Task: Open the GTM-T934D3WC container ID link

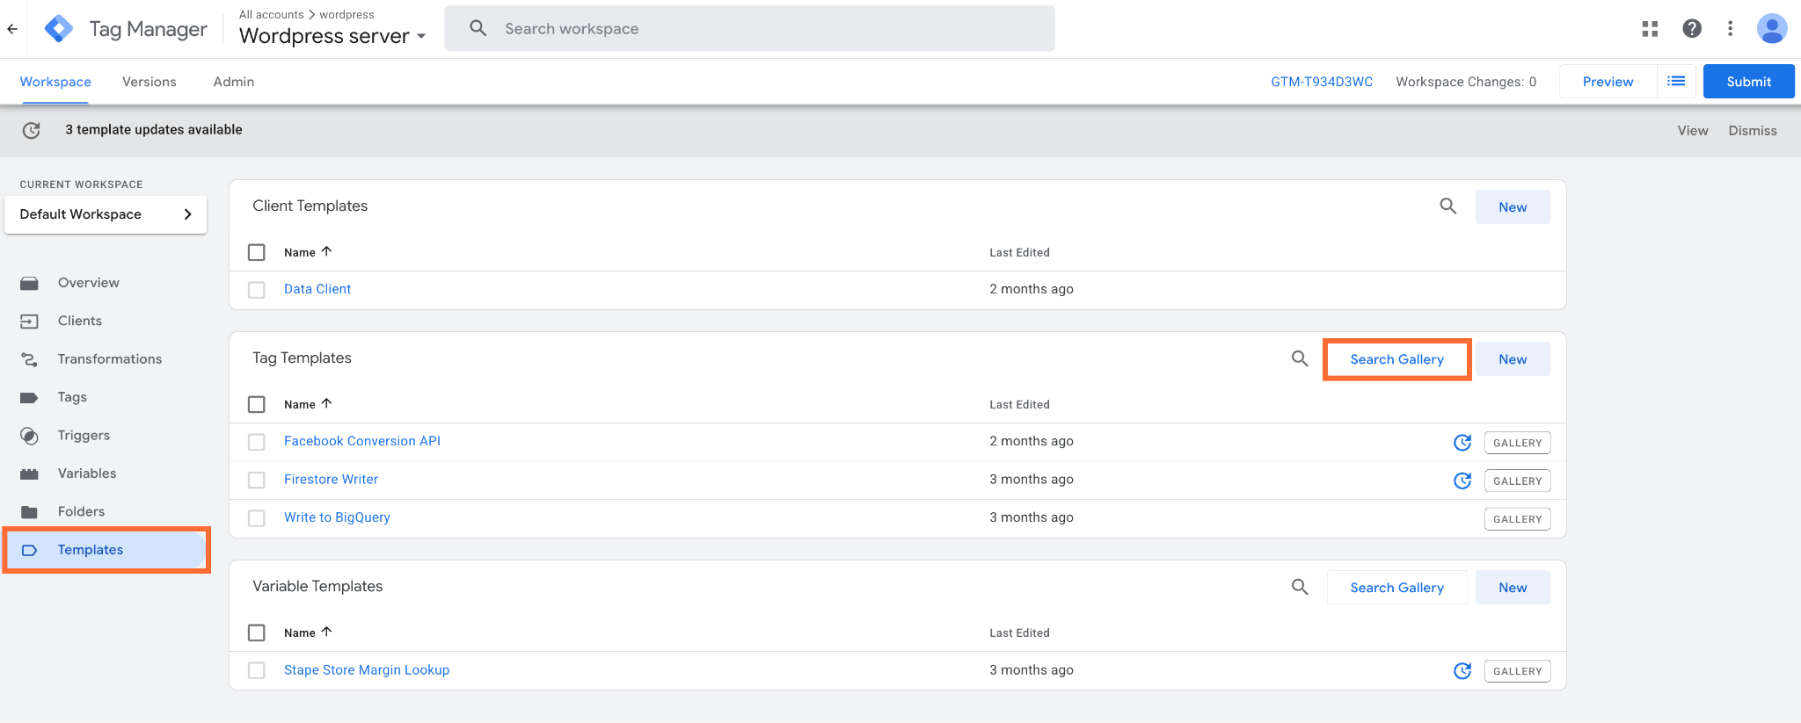Action: [1322, 82]
